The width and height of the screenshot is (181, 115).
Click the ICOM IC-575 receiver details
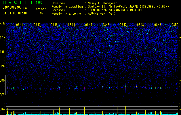point(115,10)
